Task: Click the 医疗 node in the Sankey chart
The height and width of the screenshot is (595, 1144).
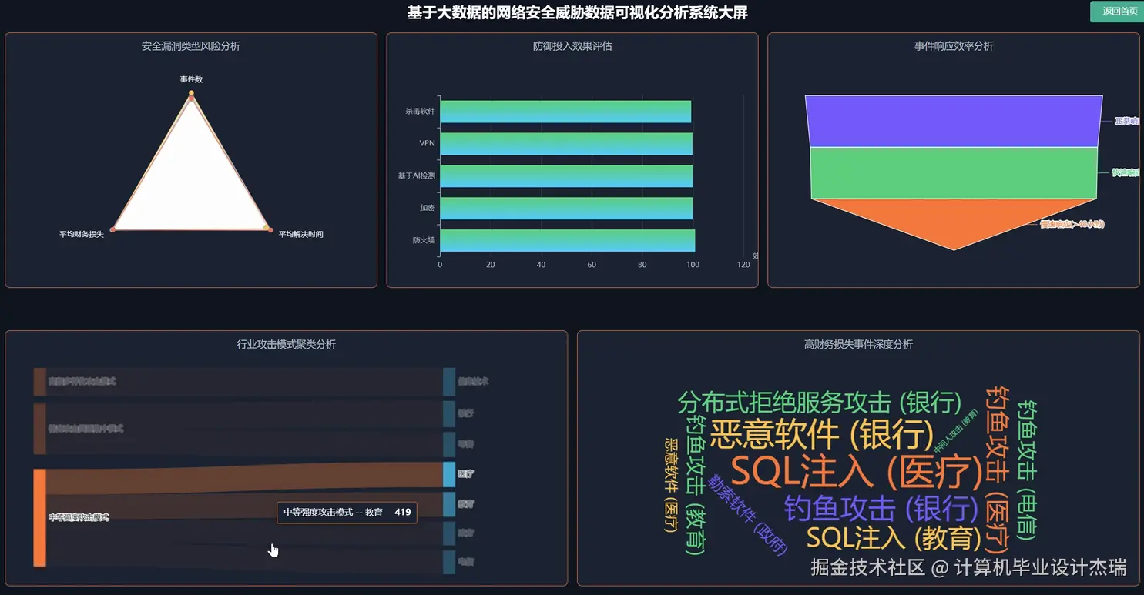Action: coord(448,474)
